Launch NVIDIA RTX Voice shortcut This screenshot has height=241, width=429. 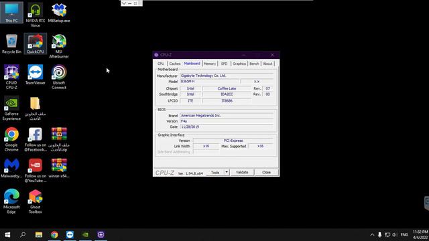pyautogui.click(x=36, y=15)
